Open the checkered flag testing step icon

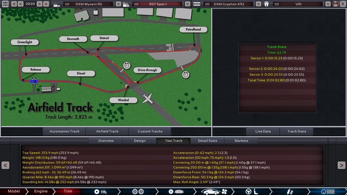click(x=327, y=191)
